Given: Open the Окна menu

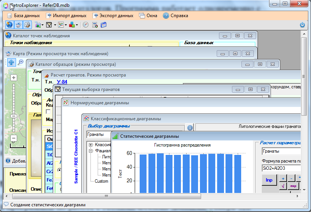Looking at the screenshot, I should pos(148,16).
